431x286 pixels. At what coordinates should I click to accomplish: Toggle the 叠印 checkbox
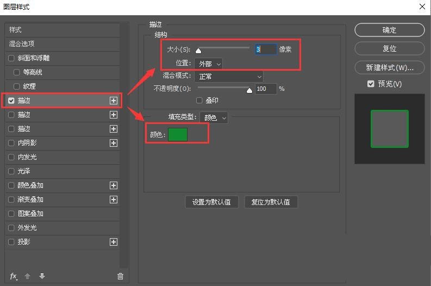point(199,101)
